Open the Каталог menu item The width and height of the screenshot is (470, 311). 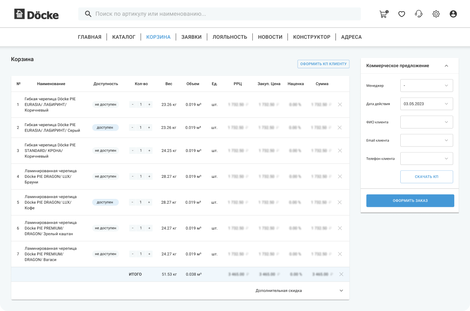124,37
